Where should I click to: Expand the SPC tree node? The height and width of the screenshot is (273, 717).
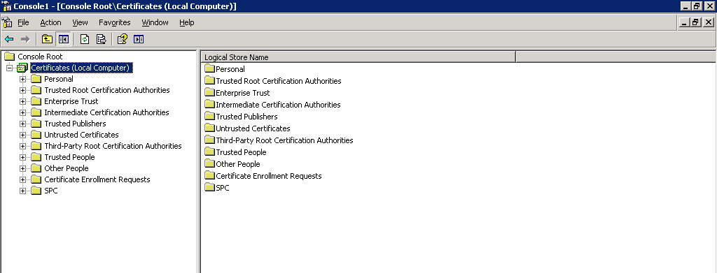(x=22, y=191)
